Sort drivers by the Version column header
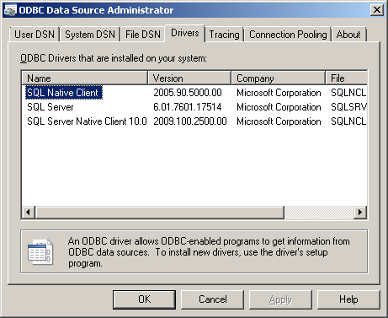This screenshot has width=388, height=318. [189, 78]
